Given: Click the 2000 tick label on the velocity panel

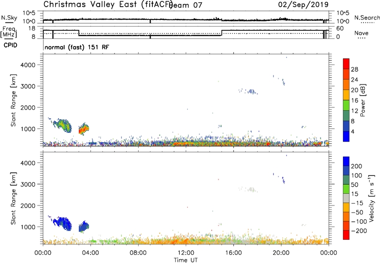Looking at the screenshot, I should click(x=28, y=206).
